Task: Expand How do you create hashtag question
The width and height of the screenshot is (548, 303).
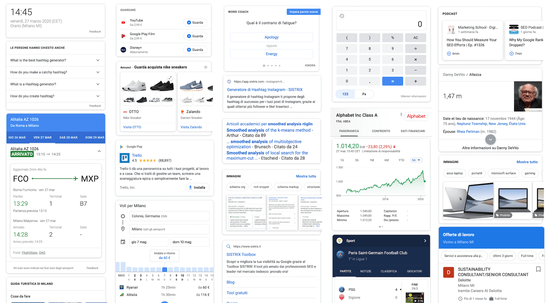Action: (x=55, y=96)
